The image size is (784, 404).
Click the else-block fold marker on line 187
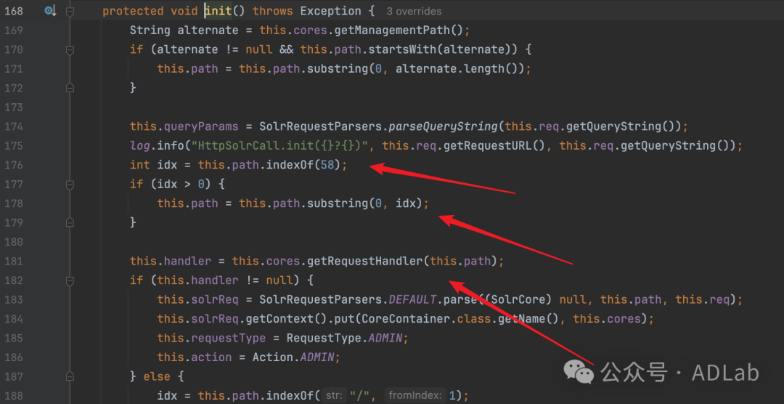coord(70,376)
